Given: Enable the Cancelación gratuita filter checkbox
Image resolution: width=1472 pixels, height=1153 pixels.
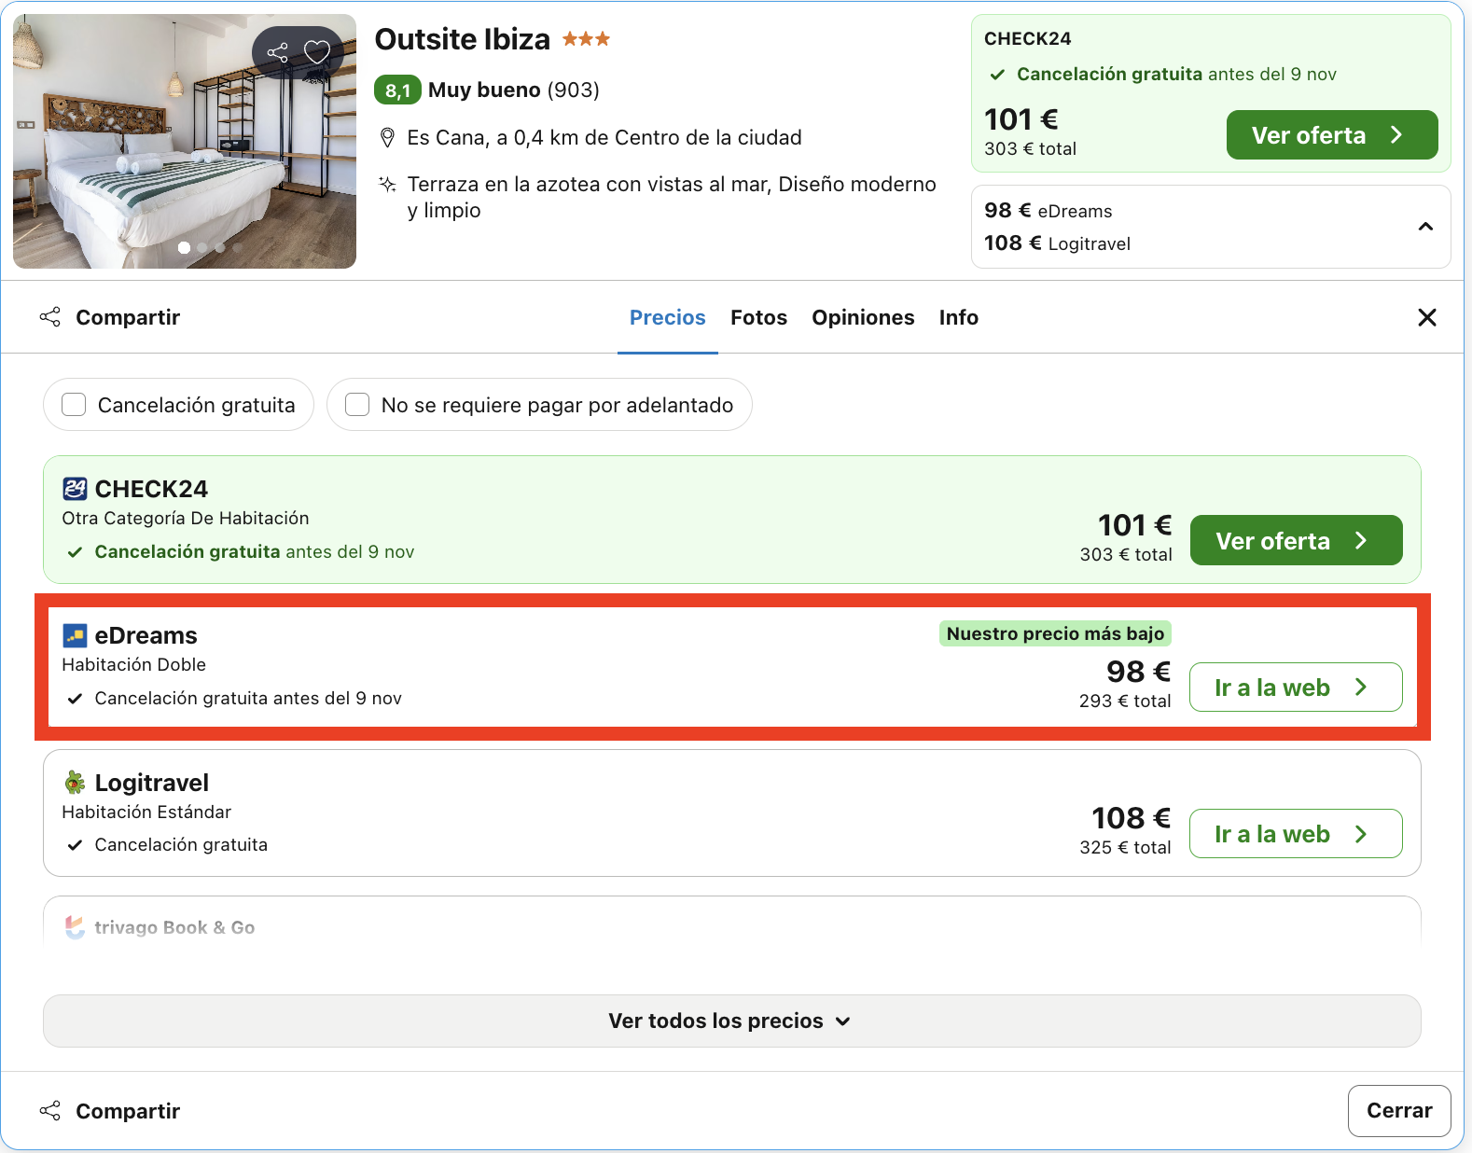Looking at the screenshot, I should click(x=74, y=404).
